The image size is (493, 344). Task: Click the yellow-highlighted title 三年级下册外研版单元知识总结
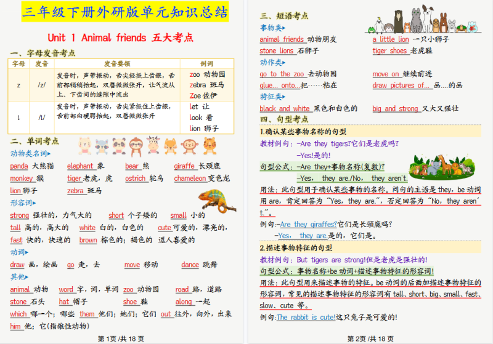pos(125,12)
